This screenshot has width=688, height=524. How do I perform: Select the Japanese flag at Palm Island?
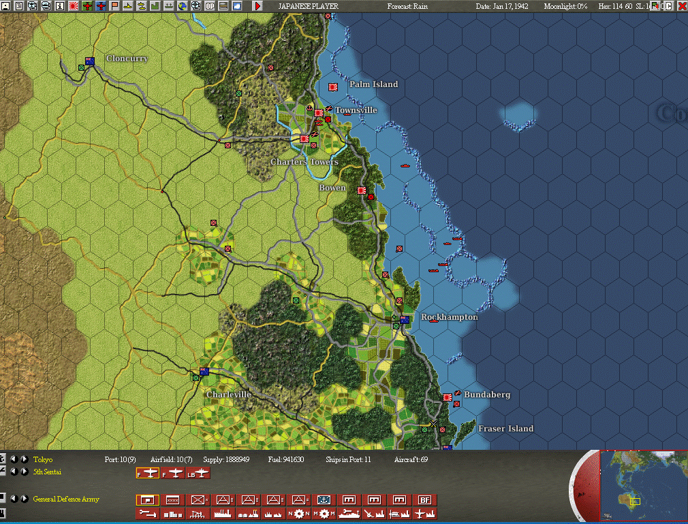point(333,87)
